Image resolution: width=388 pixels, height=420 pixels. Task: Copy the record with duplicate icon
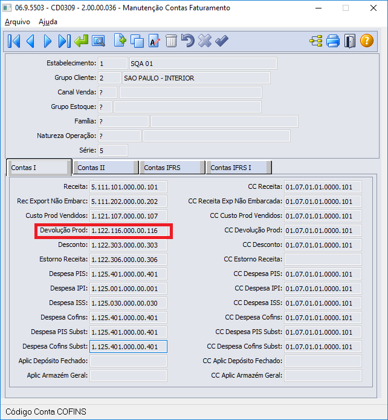coord(137,41)
